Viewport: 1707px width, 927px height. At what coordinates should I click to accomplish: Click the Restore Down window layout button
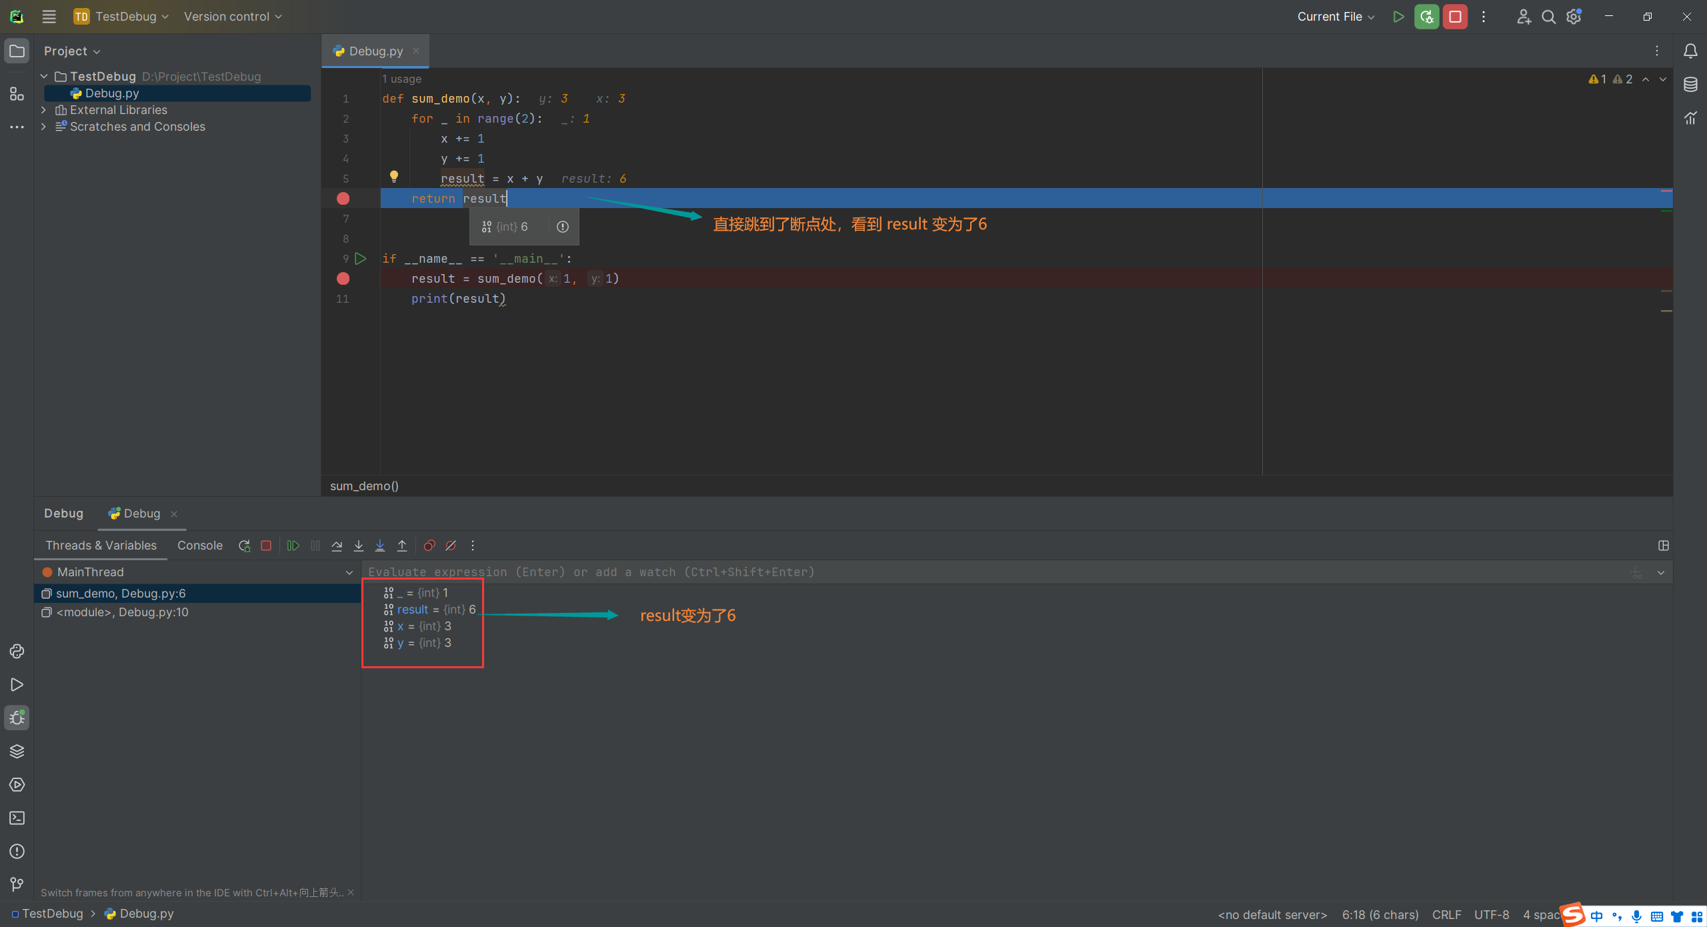coord(1648,16)
